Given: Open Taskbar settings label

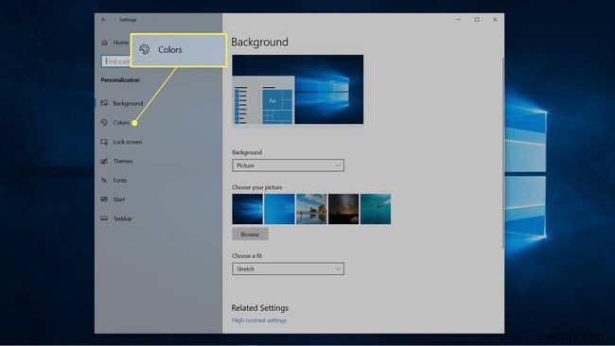Looking at the screenshot, I should coord(122,218).
